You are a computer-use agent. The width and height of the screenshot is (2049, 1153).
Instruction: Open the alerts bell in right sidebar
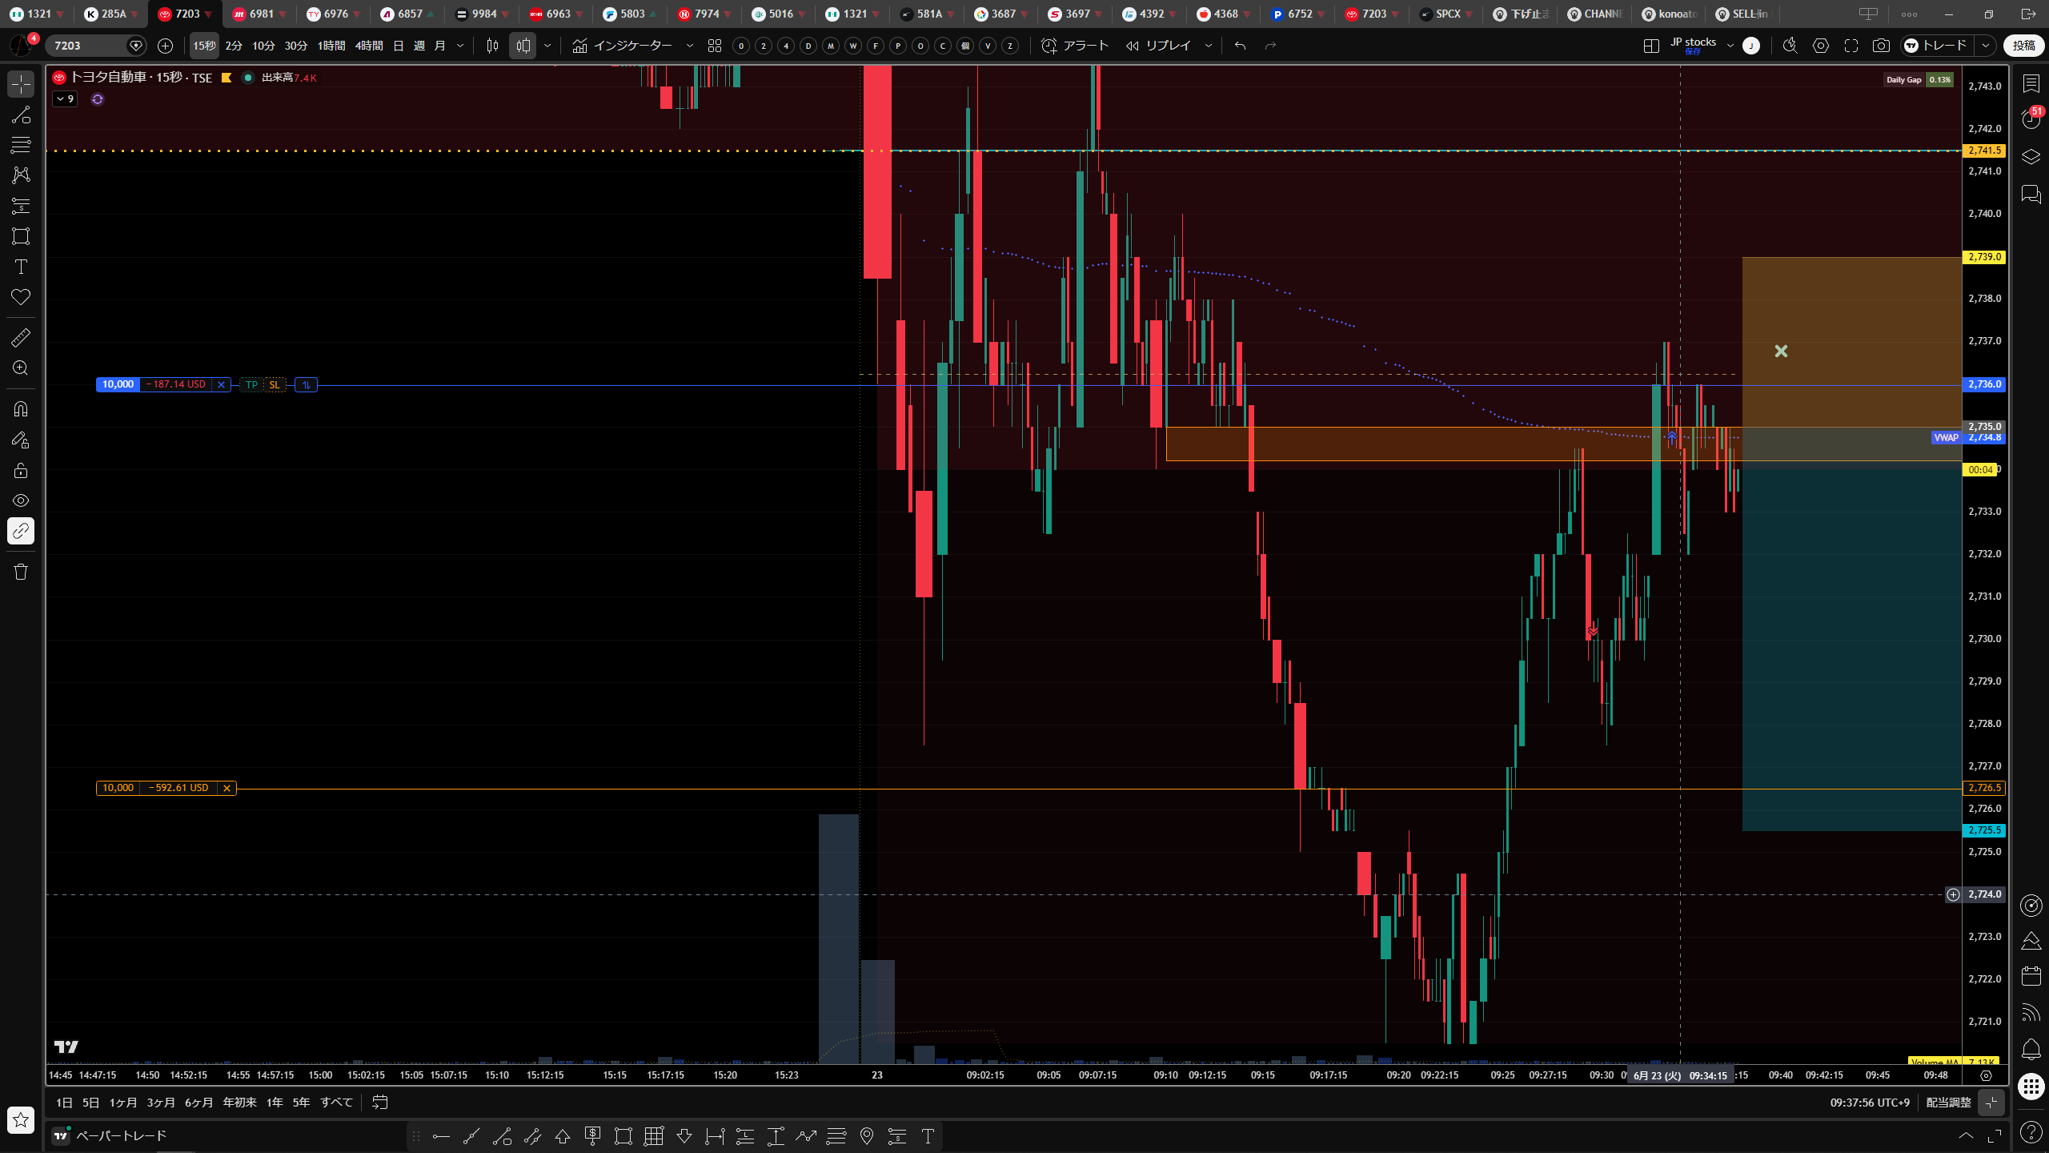pos(2031,1050)
